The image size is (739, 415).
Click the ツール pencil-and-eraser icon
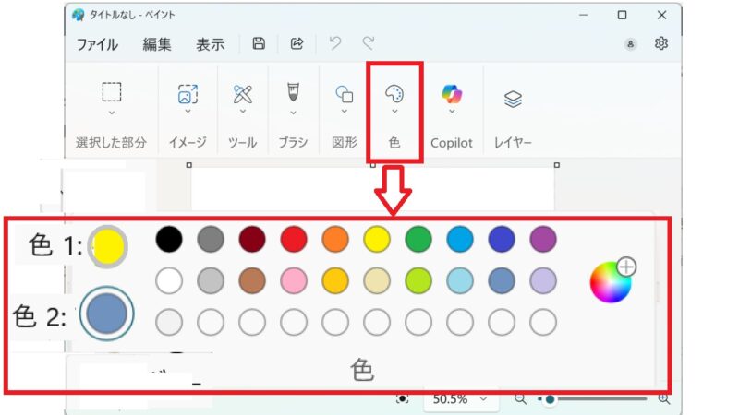(243, 94)
